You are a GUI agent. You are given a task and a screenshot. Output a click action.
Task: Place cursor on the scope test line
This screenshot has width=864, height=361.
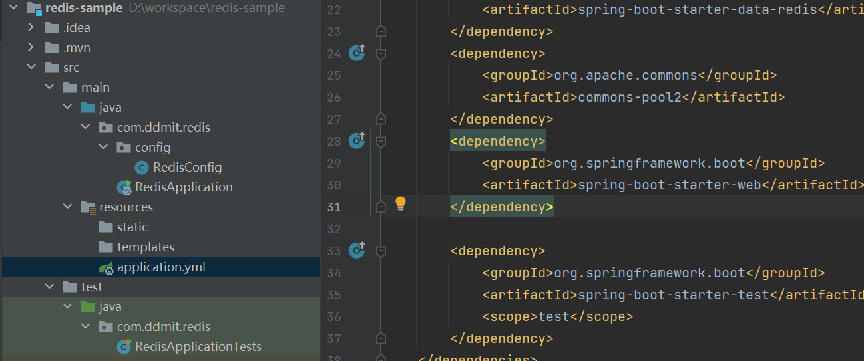[x=558, y=316]
